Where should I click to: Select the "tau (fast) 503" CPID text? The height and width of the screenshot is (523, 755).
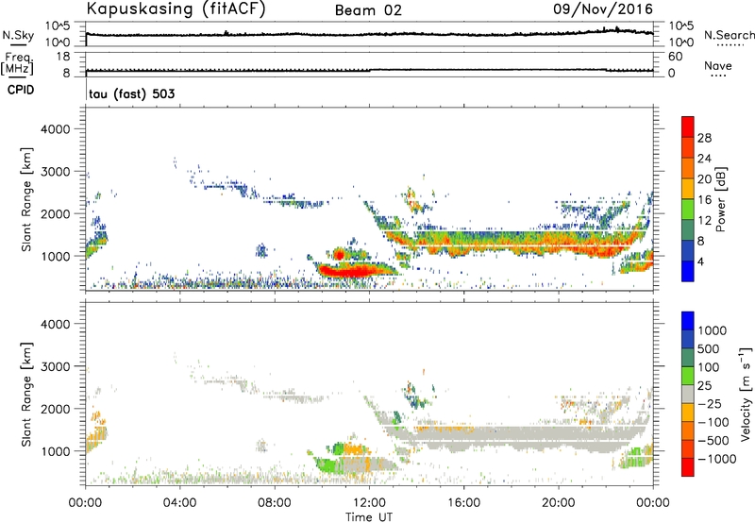click(132, 93)
